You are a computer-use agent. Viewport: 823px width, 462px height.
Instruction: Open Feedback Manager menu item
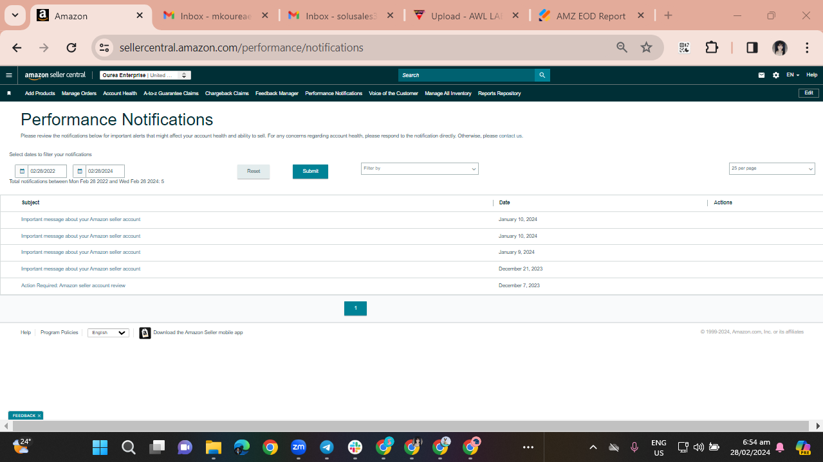[277, 93]
